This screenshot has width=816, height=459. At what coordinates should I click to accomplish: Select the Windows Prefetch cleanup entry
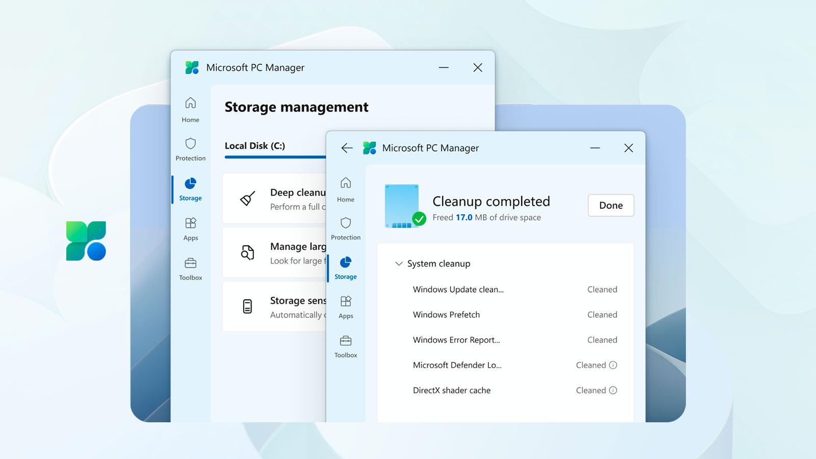(x=446, y=315)
